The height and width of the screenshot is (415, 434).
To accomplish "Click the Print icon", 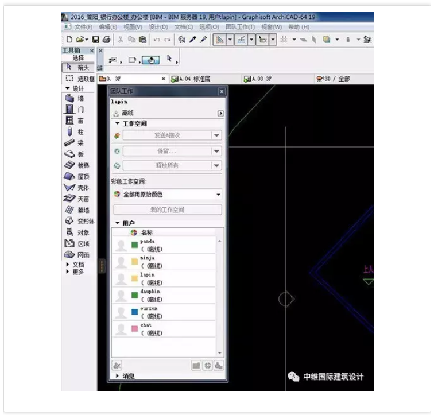I will coord(107,40).
